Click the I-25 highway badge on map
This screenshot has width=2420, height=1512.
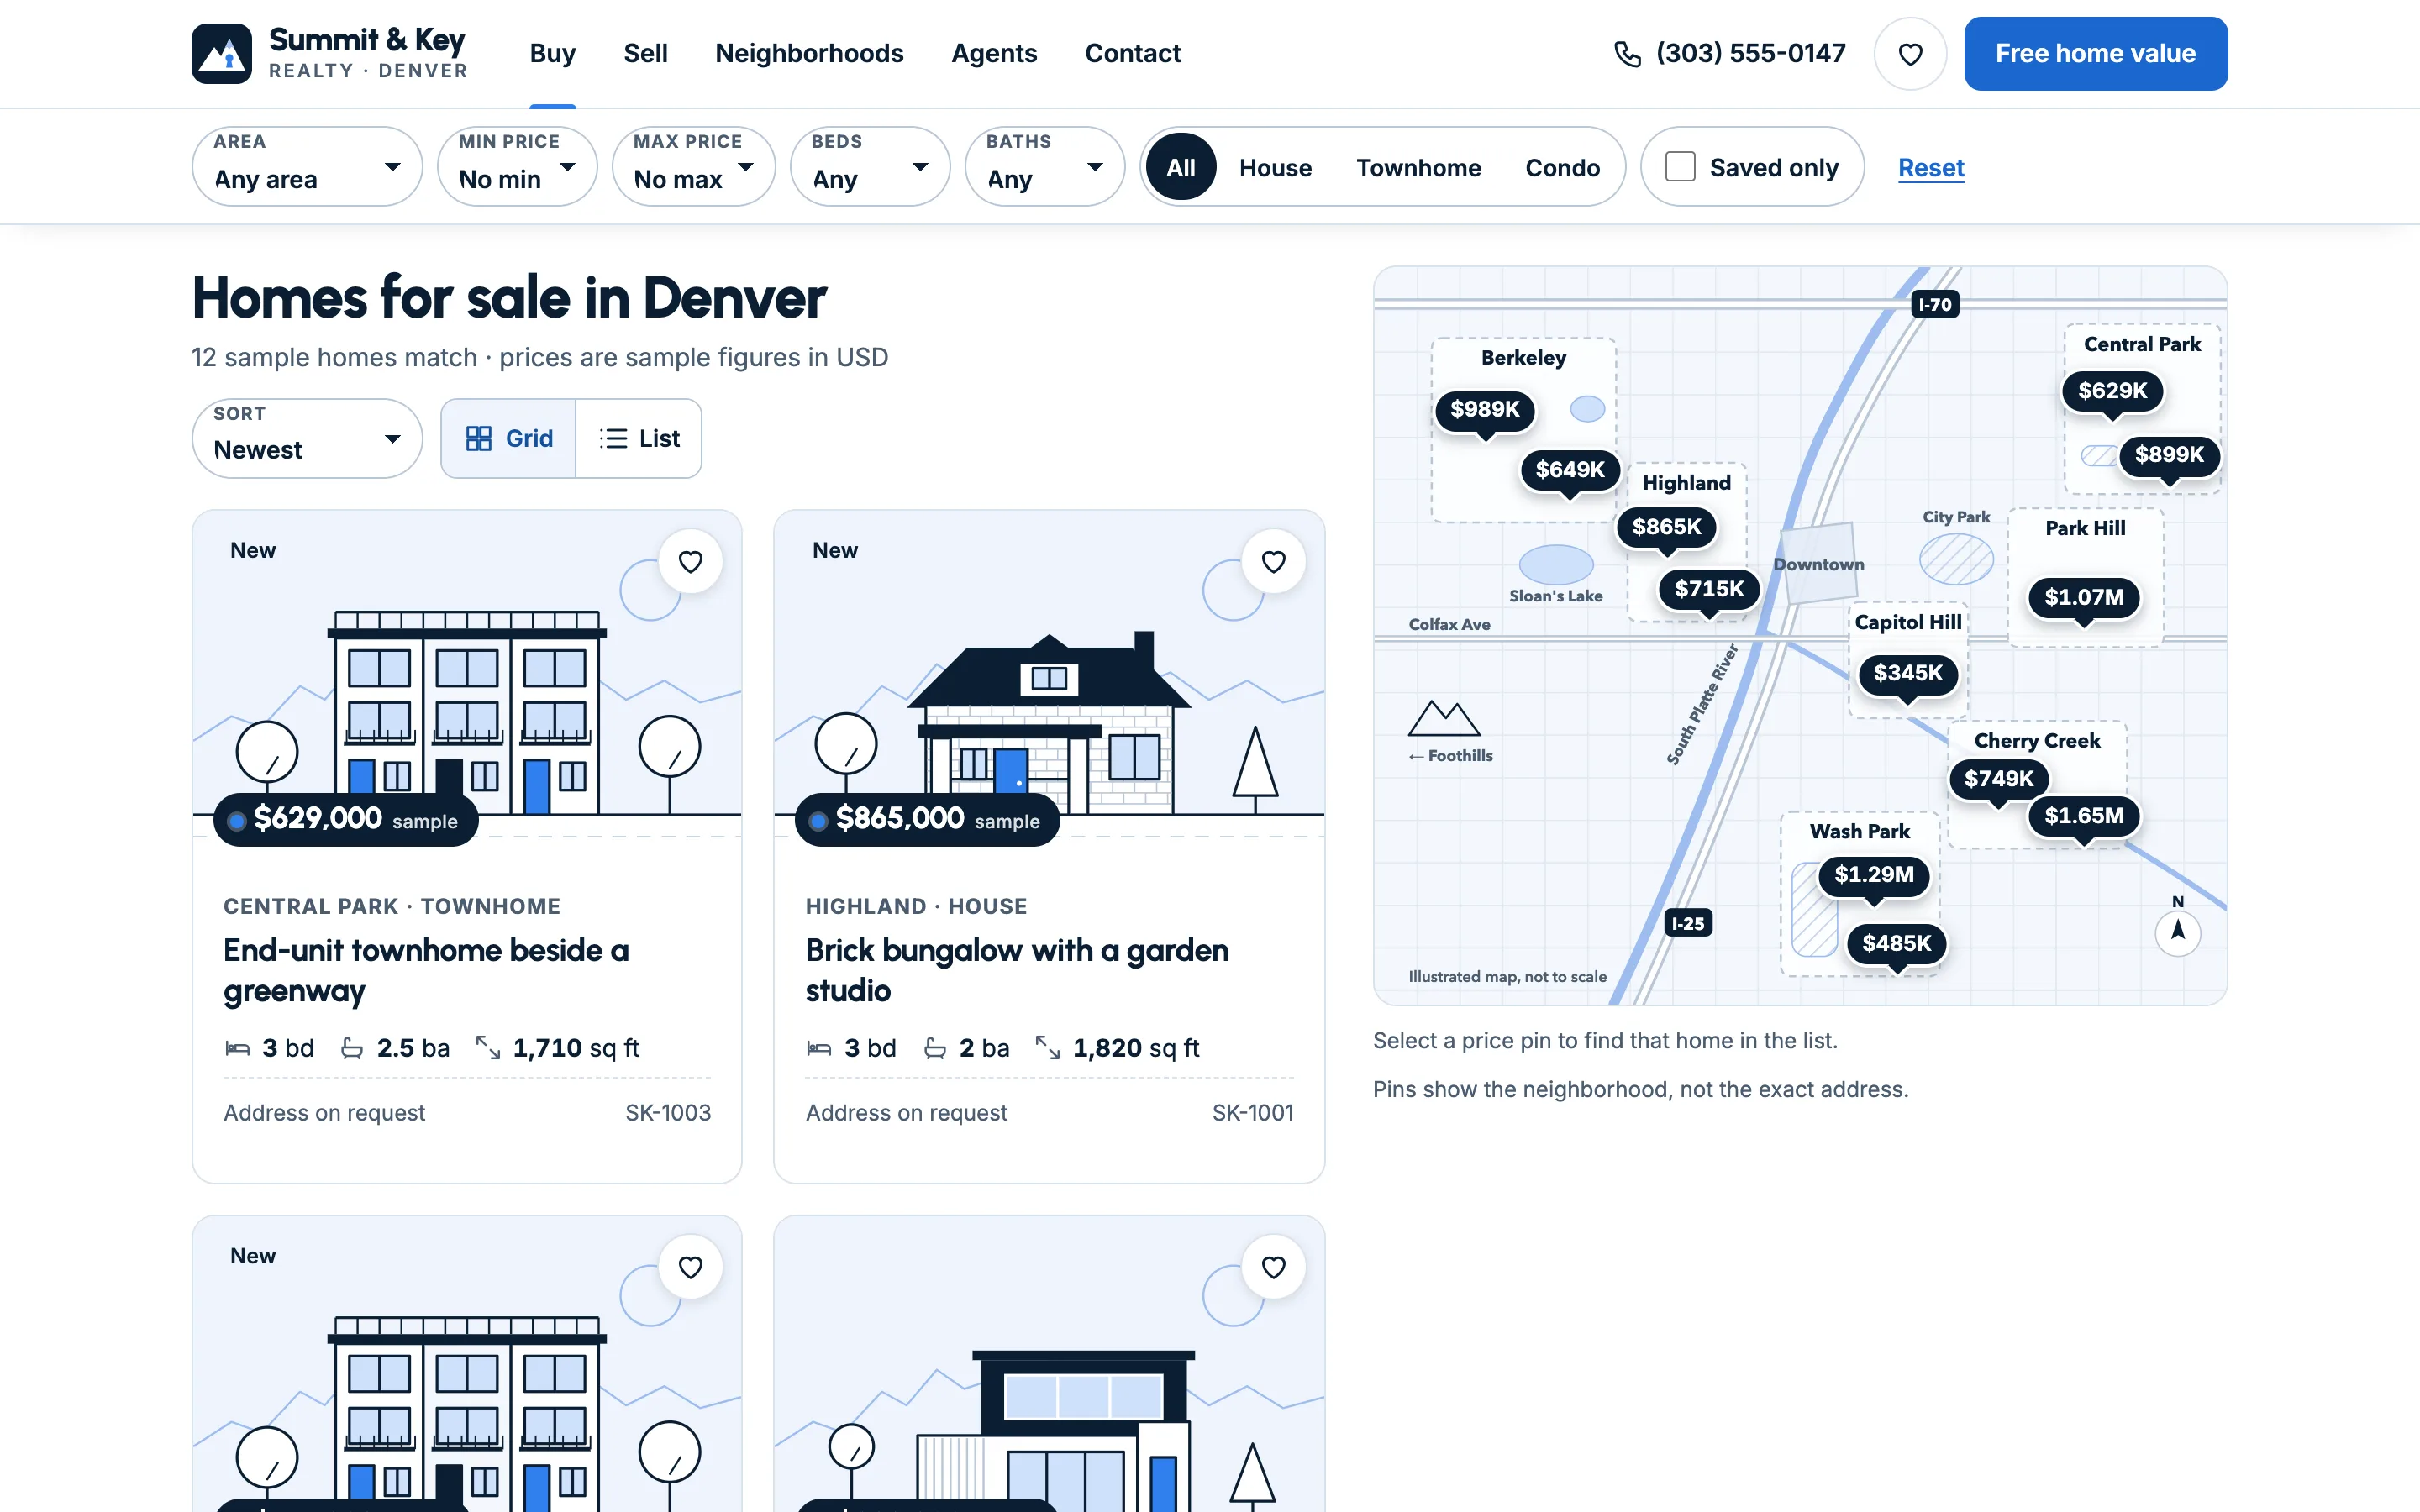pos(1687,923)
